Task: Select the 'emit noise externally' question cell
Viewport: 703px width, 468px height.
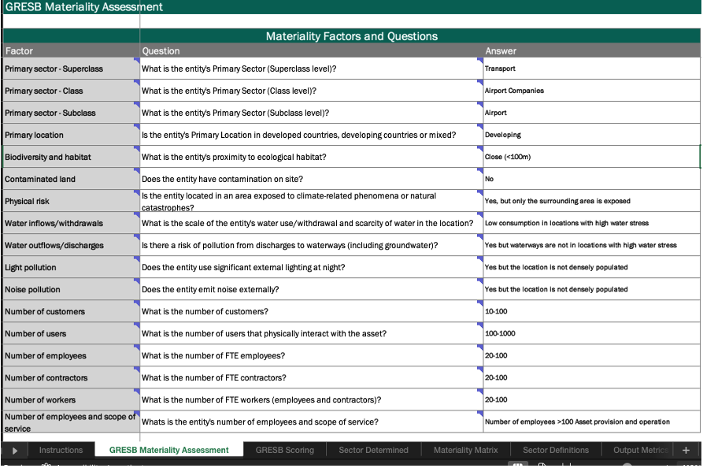Action: tap(312, 289)
